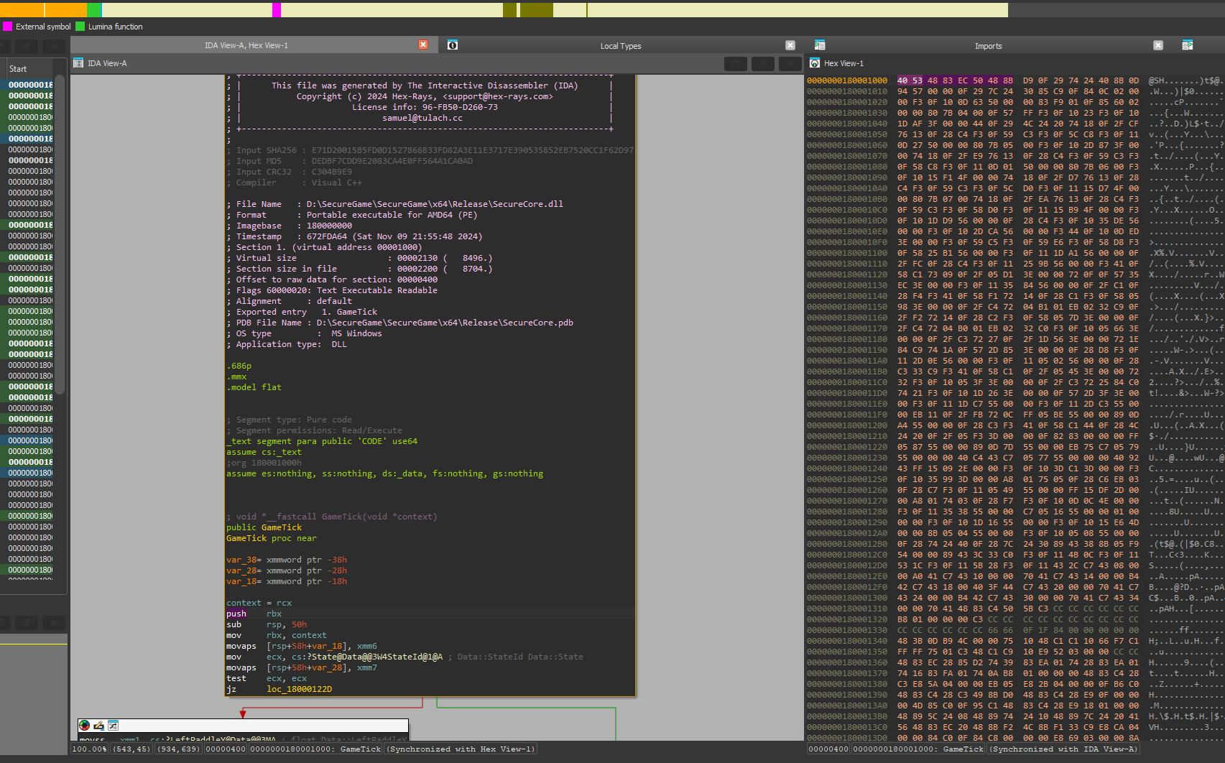Select the Hex View-1 sub-tab title
The width and height of the screenshot is (1225, 763).
coord(843,63)
